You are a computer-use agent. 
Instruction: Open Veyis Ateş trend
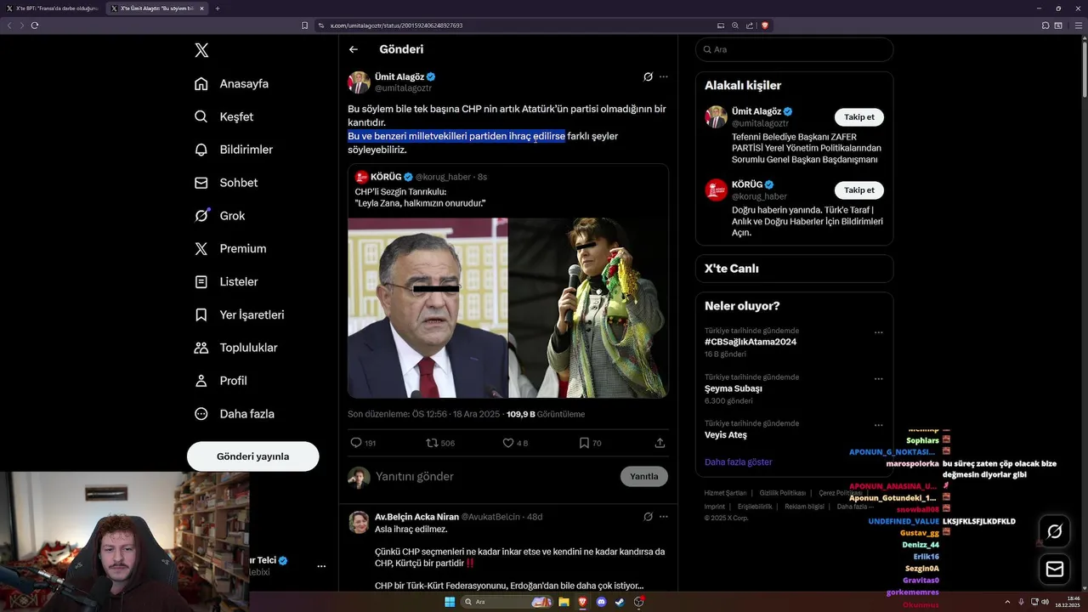pos(726,434)
